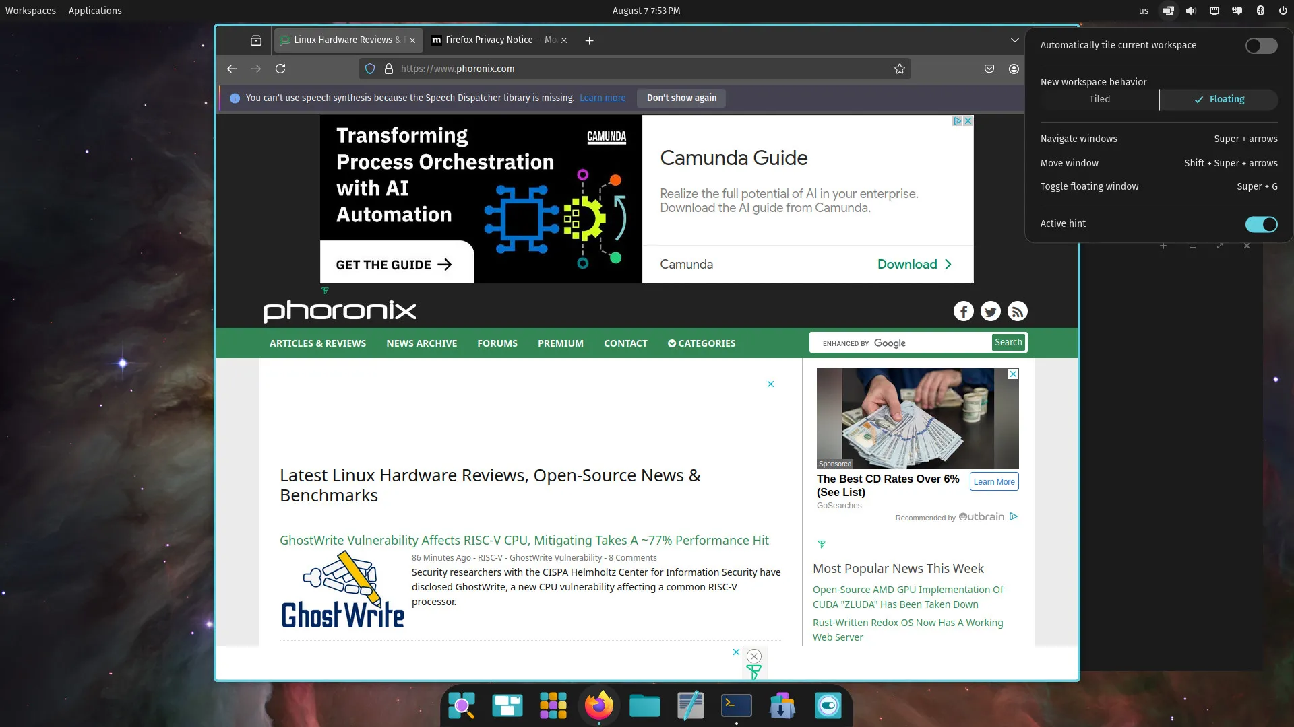The height and width of the screenshot is (727, 1294).
Task: Switch to Firefox Privacy Notice tab
Action: click(x=499, y=40)
